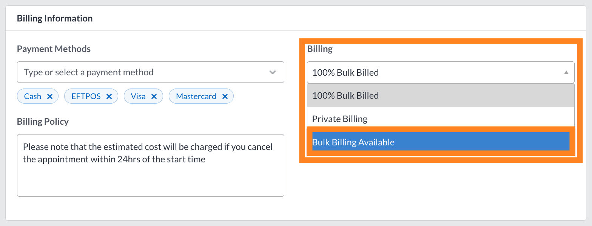Image resolution: width=592 pixels, height=226 pixels.
Task: Click the Billing Policy field label
Action: point(43,122)
